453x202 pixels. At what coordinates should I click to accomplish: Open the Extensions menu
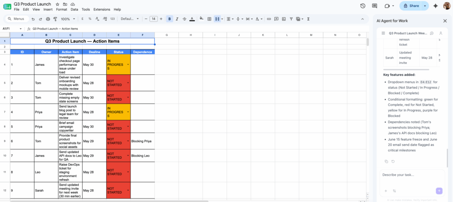coord(102,10)
